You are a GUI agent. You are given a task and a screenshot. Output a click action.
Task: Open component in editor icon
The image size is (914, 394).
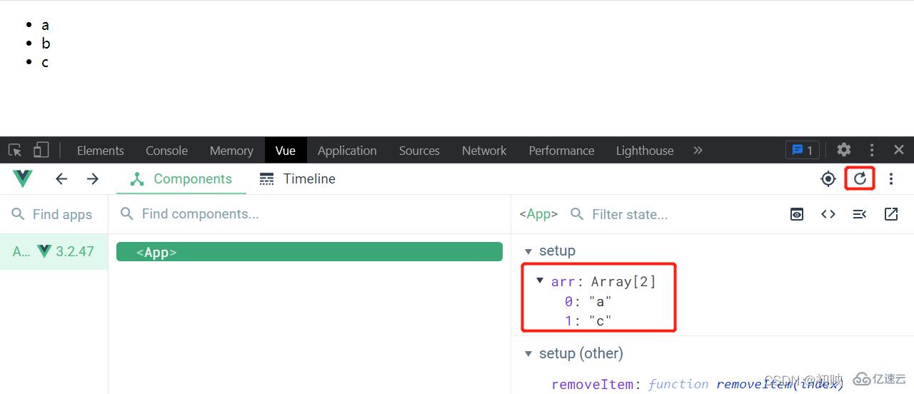point(891,214)
